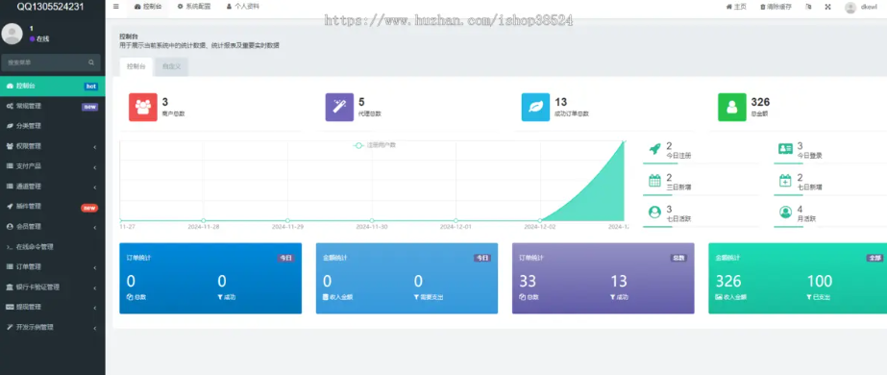
Task: Expand the 订单管理 sidebar menu
Action: click(x=53, y=266)
